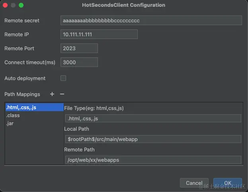Select the .html,.css,.js mapping entry
Image resolution: width=248 pixels, height=192 pixels.
click(34, 107)
